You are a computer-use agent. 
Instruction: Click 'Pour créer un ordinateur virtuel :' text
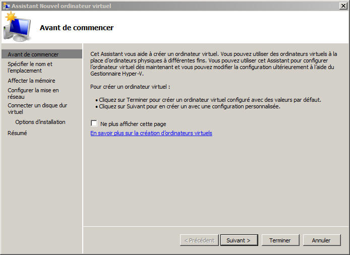click(130, 87)
